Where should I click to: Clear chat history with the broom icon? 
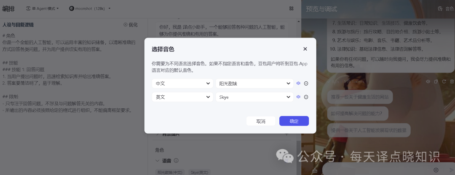point(315,171)
